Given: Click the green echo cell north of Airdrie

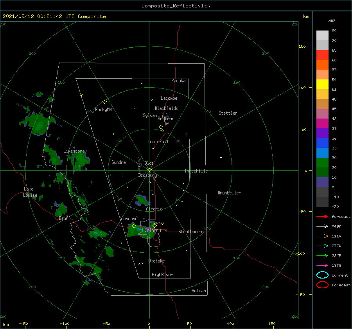Looking at the screenshot, I should tap(142, 200).
